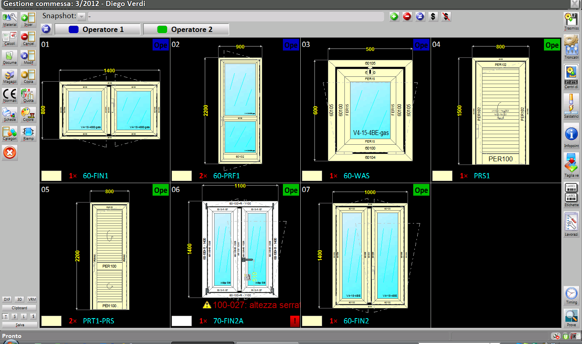Open the Timing clock icon
582x344 pixels.
point(571,296)
